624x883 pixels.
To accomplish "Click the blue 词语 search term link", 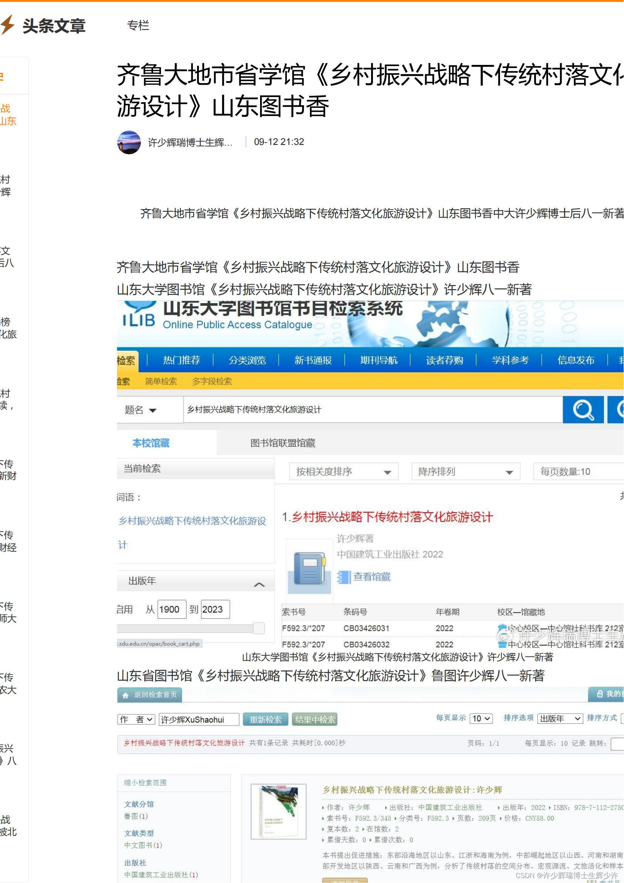I will (x=192, y=533).
